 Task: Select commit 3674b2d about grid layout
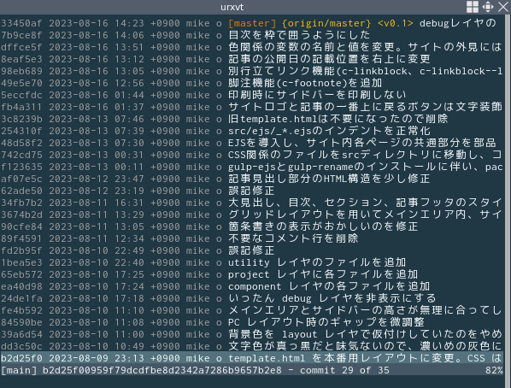coord(252,215)
